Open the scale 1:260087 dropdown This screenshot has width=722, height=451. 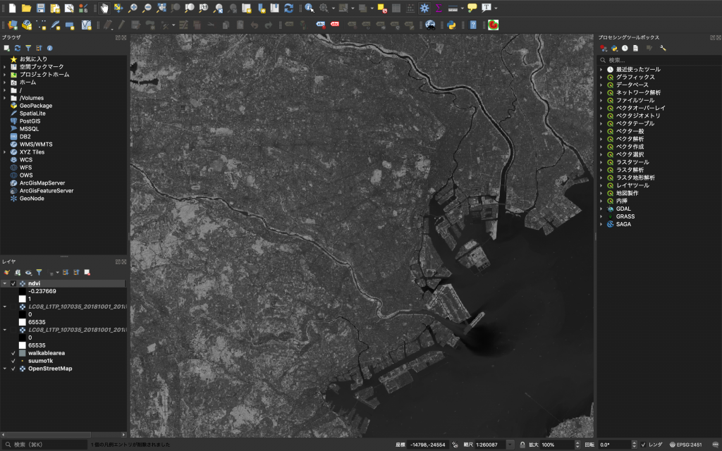tap(510, 445)
